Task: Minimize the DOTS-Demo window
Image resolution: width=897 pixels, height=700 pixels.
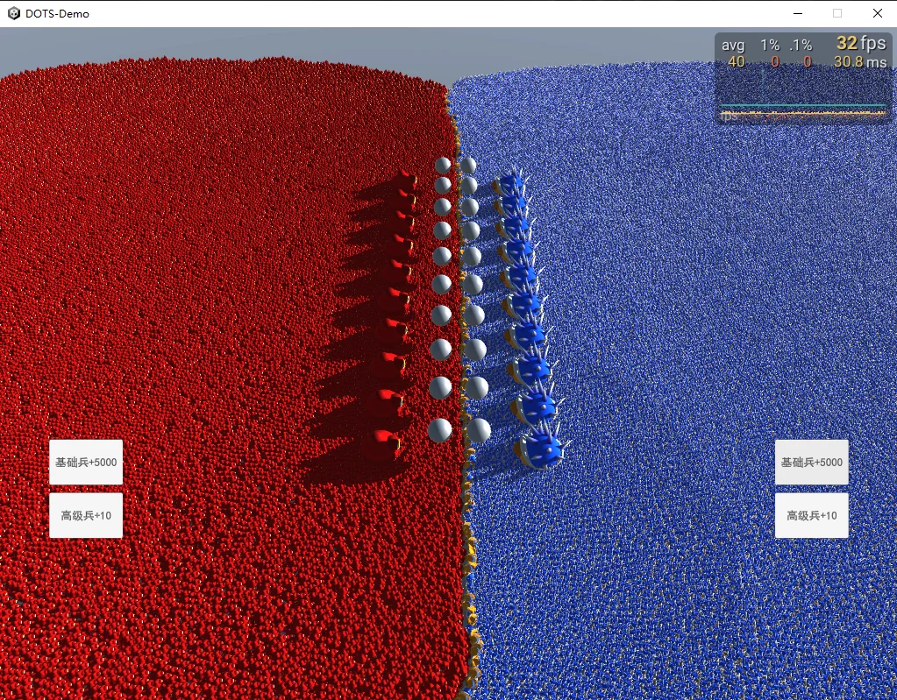Action: 798,13
